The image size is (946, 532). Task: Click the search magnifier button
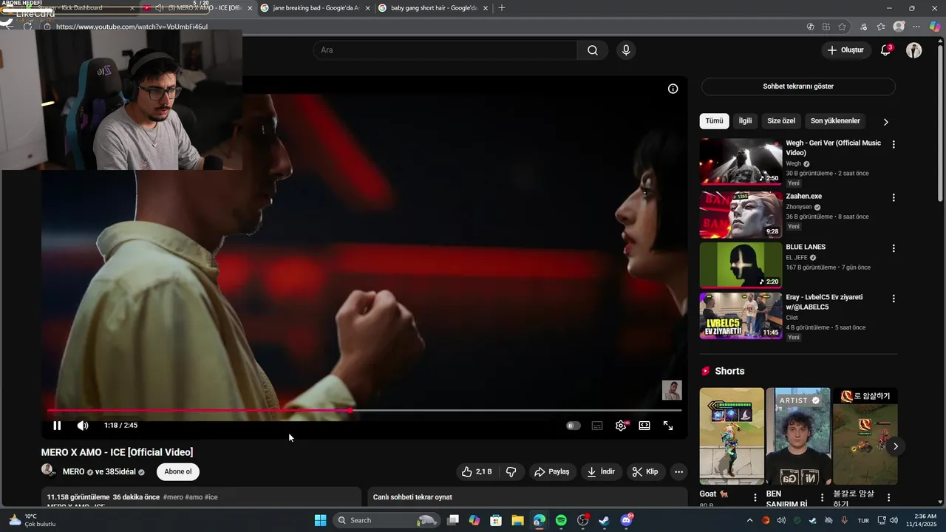coord(593,50)
